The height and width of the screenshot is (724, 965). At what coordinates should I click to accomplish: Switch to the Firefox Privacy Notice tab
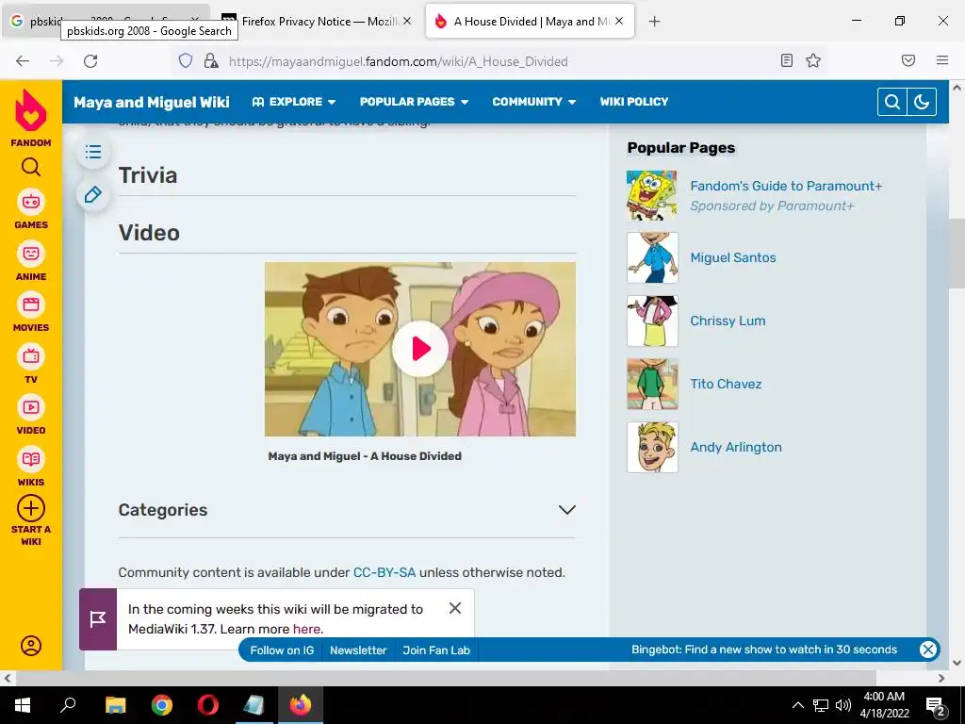click(x=318, y=22)
